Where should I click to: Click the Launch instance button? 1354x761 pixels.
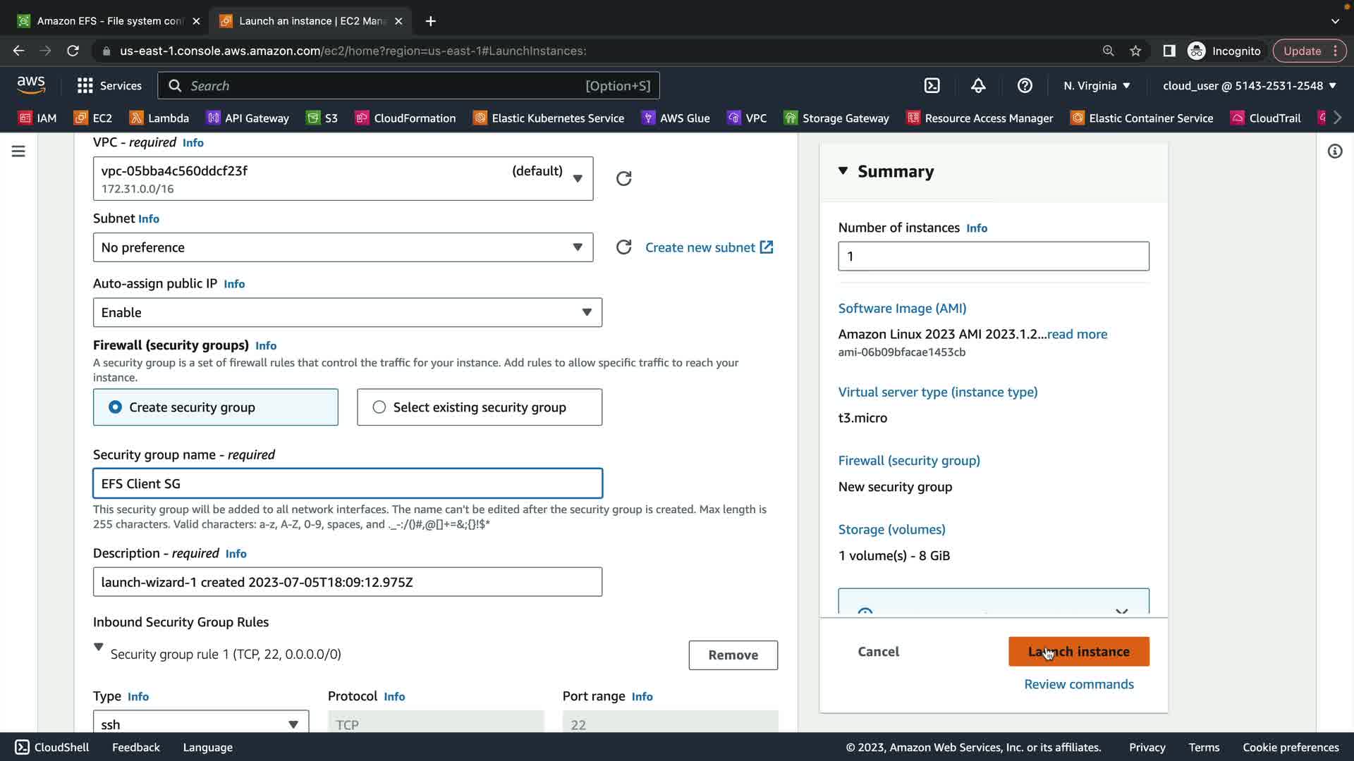pos(1078,652)
